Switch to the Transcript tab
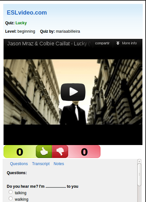 click(x=41, y=163)
